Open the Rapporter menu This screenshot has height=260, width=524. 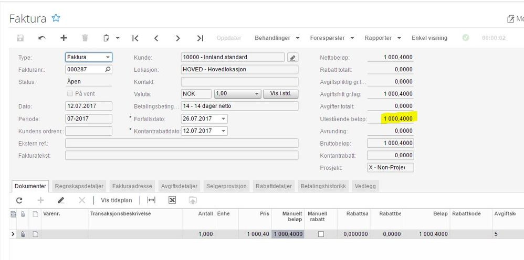383,38
